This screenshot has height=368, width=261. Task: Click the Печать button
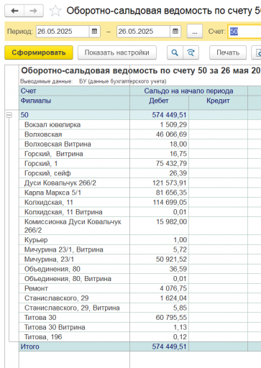coord(228,52)
